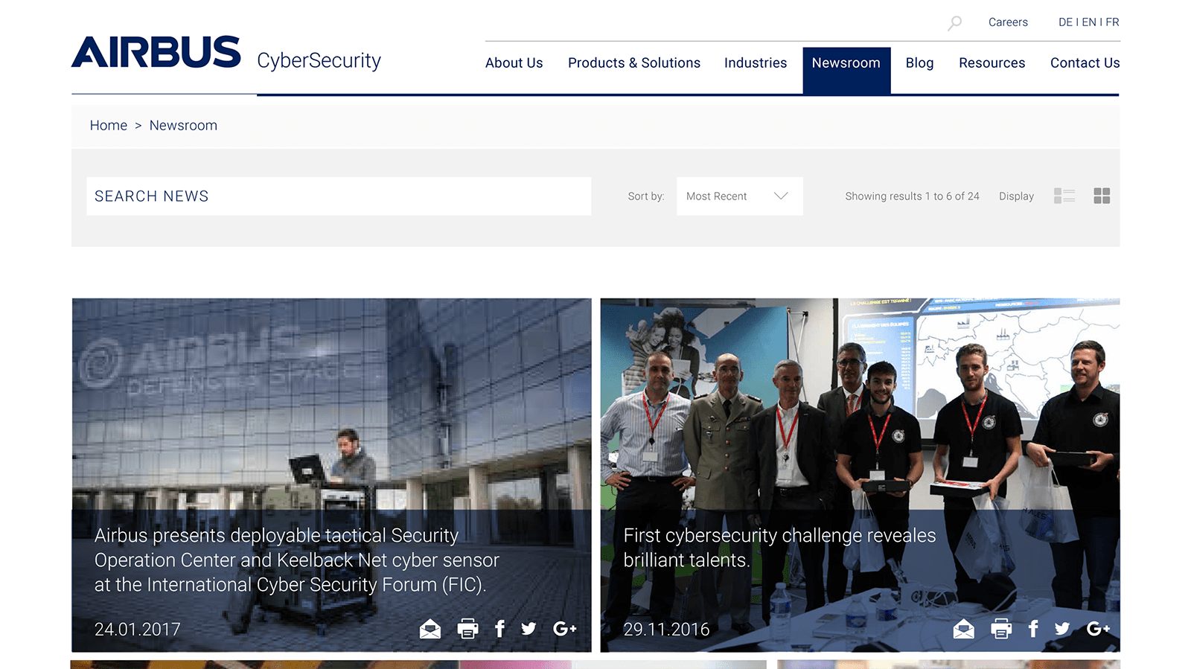Print the 29.11.2016 cybersecurity challenge article
Screen dimensions: 1191x669
point(1001,630)
